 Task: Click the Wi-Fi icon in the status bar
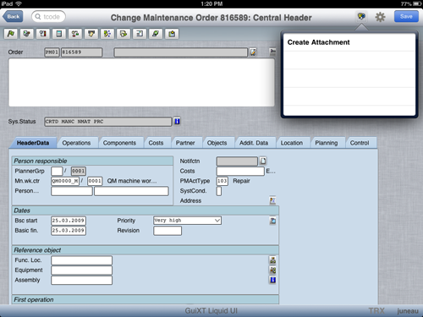coord(19,3)
